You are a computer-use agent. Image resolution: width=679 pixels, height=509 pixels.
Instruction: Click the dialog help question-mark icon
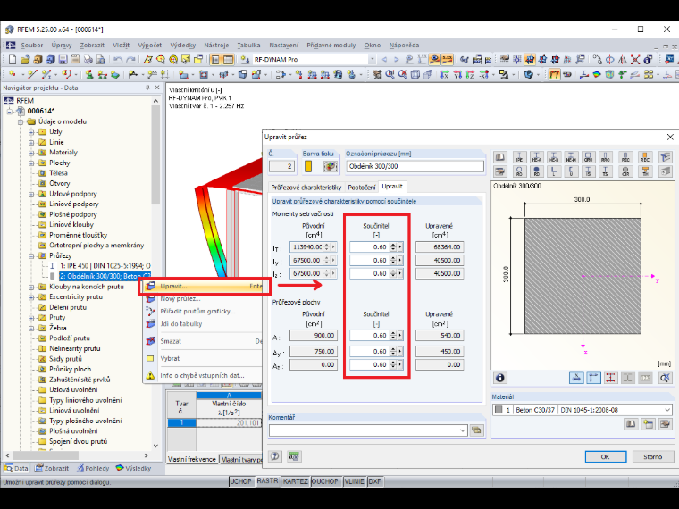pos(275,456)
